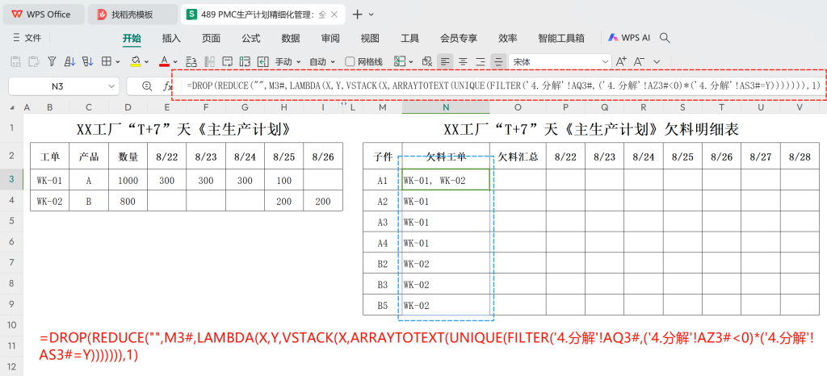Switch to the 插入 ribbon tab

171,38
